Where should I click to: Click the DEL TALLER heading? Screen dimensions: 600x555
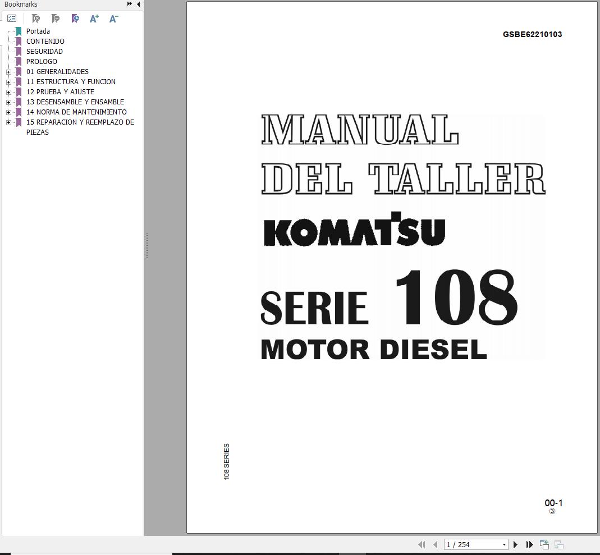tap(404, 178)
